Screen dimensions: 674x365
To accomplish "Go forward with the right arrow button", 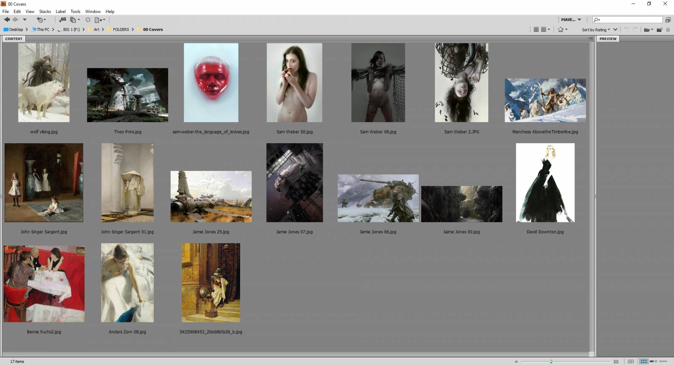I will coord(16,19).
